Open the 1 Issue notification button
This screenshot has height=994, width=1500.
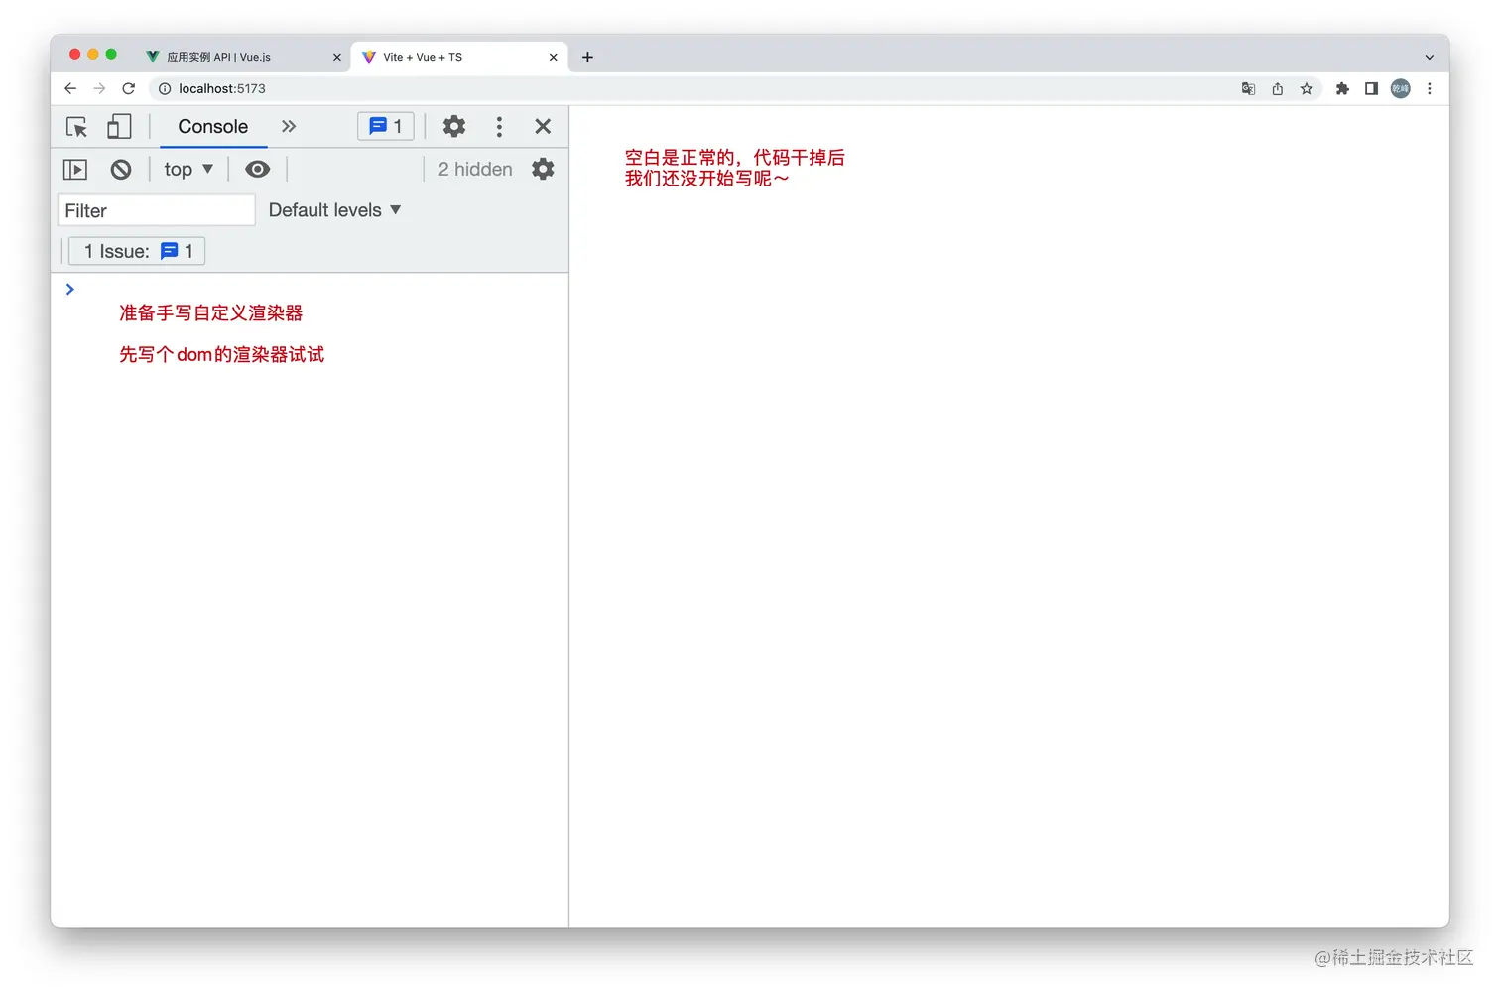(x=136, y=251)
